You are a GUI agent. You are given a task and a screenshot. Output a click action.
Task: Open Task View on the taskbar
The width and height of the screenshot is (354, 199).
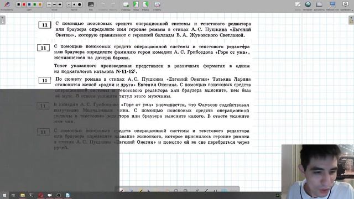[x=13, y=195]
